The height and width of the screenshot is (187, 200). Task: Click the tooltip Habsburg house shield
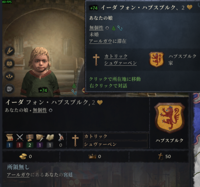point(156,59)
